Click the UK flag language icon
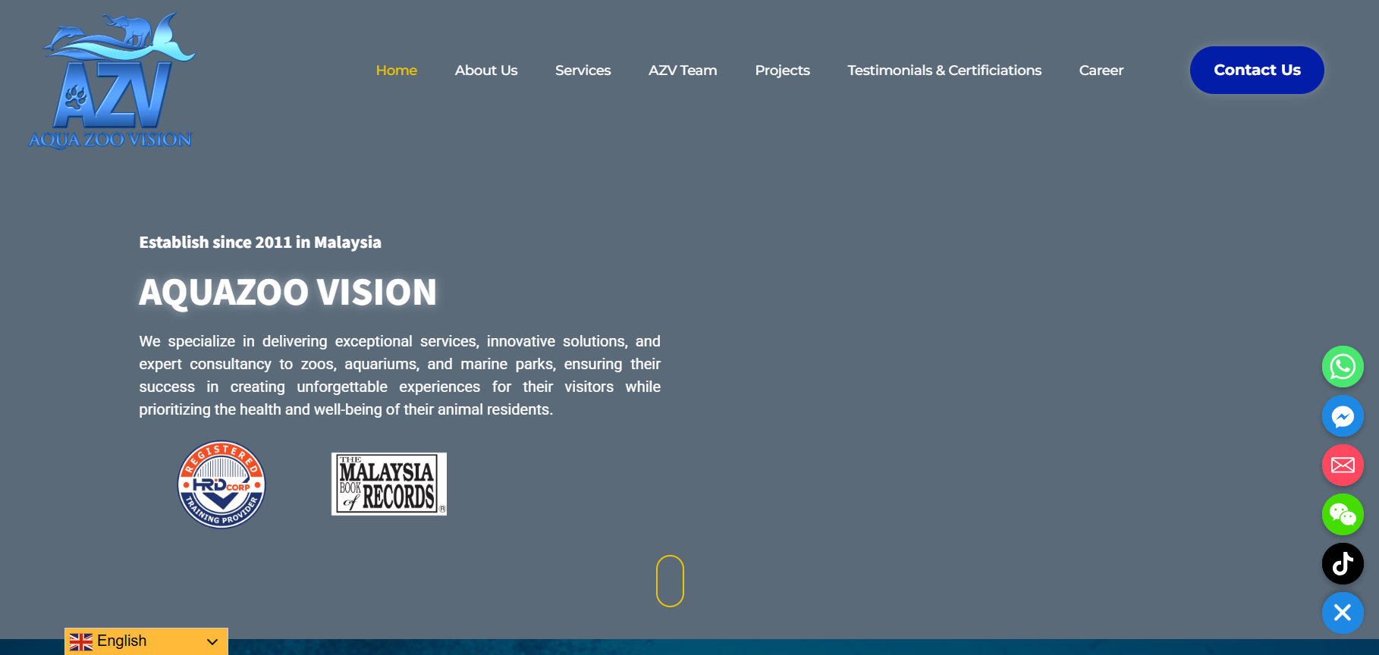This screenshot has width=1379, height=655. tap(81, 642)
